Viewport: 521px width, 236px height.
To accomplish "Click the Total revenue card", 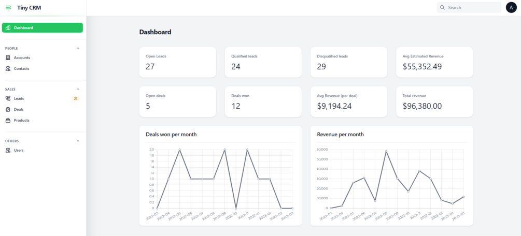I will coord(434,101).
